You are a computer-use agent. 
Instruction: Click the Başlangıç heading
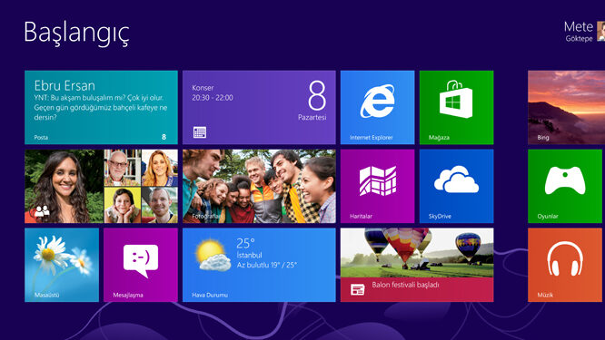[76, 34]
